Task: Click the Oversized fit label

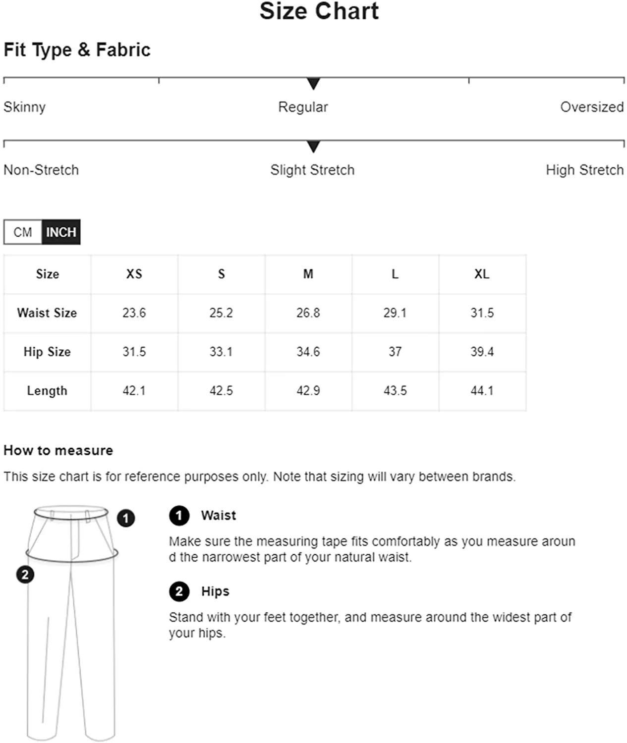Action: tap(592, 107)
